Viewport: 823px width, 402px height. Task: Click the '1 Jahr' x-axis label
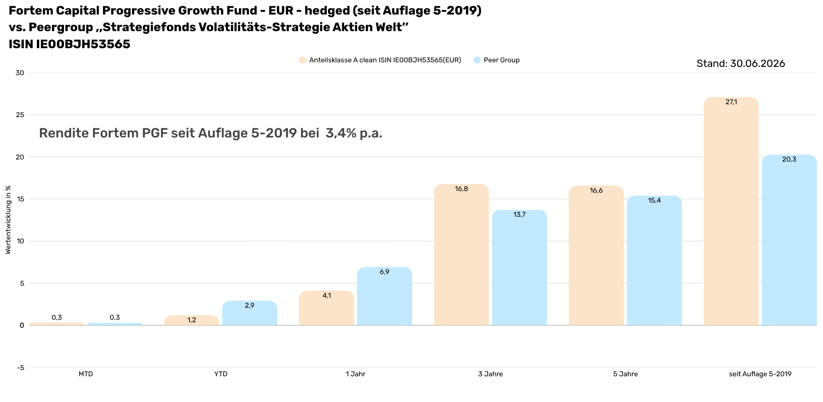(x=355, y=374)
